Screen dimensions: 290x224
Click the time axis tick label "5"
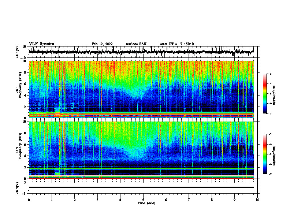(x=143, y=200)
